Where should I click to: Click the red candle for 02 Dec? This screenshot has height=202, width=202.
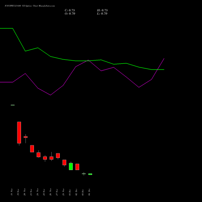pos(77,167)
